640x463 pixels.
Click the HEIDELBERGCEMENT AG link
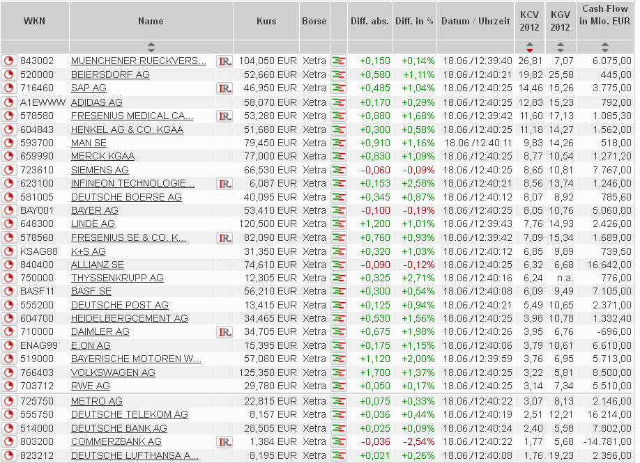[130, 318]
